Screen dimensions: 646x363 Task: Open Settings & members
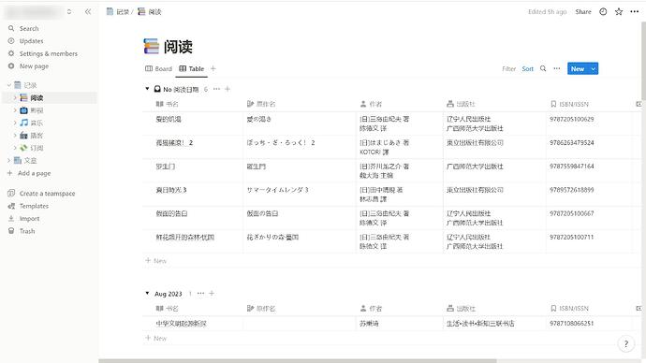[x=48, y=53]
